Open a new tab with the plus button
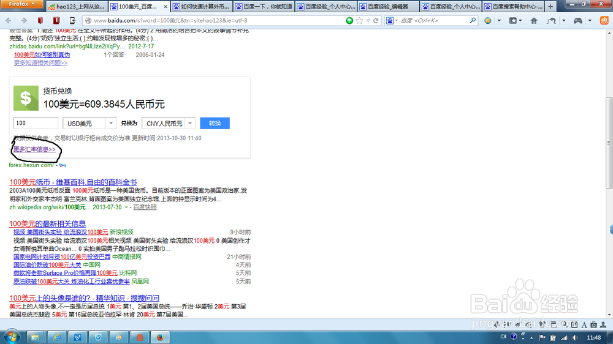Image resolution: width=613 pixels, height=344 pixels. pyautogui.click(x=550, y=6)
